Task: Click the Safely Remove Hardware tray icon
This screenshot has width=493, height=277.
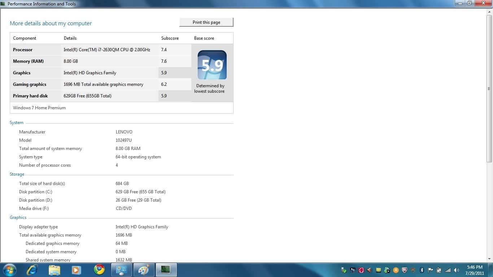Action: pos(344,270)
